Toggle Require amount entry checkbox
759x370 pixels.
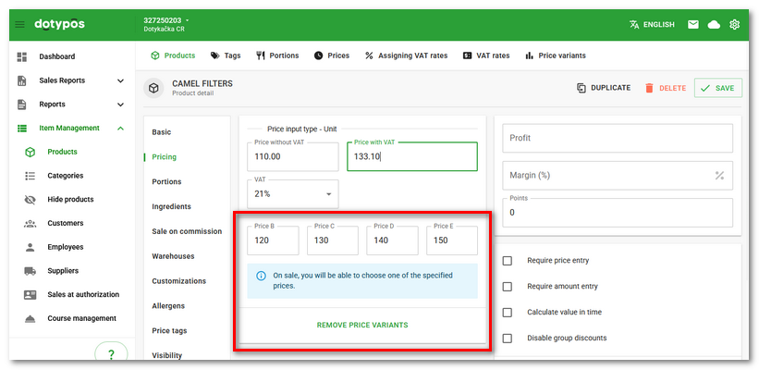coord(507,287)
